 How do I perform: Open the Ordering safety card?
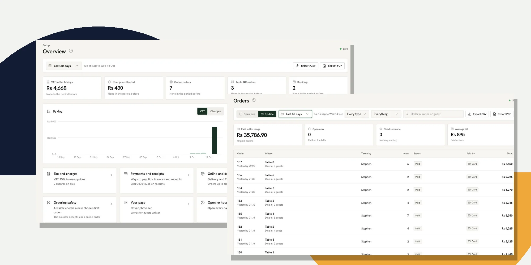80,209
